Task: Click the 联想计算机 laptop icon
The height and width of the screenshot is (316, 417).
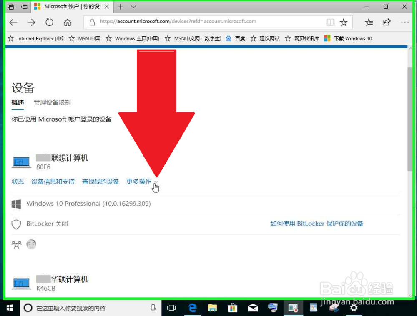Action: pyautogui.click(x=21, y=162)
